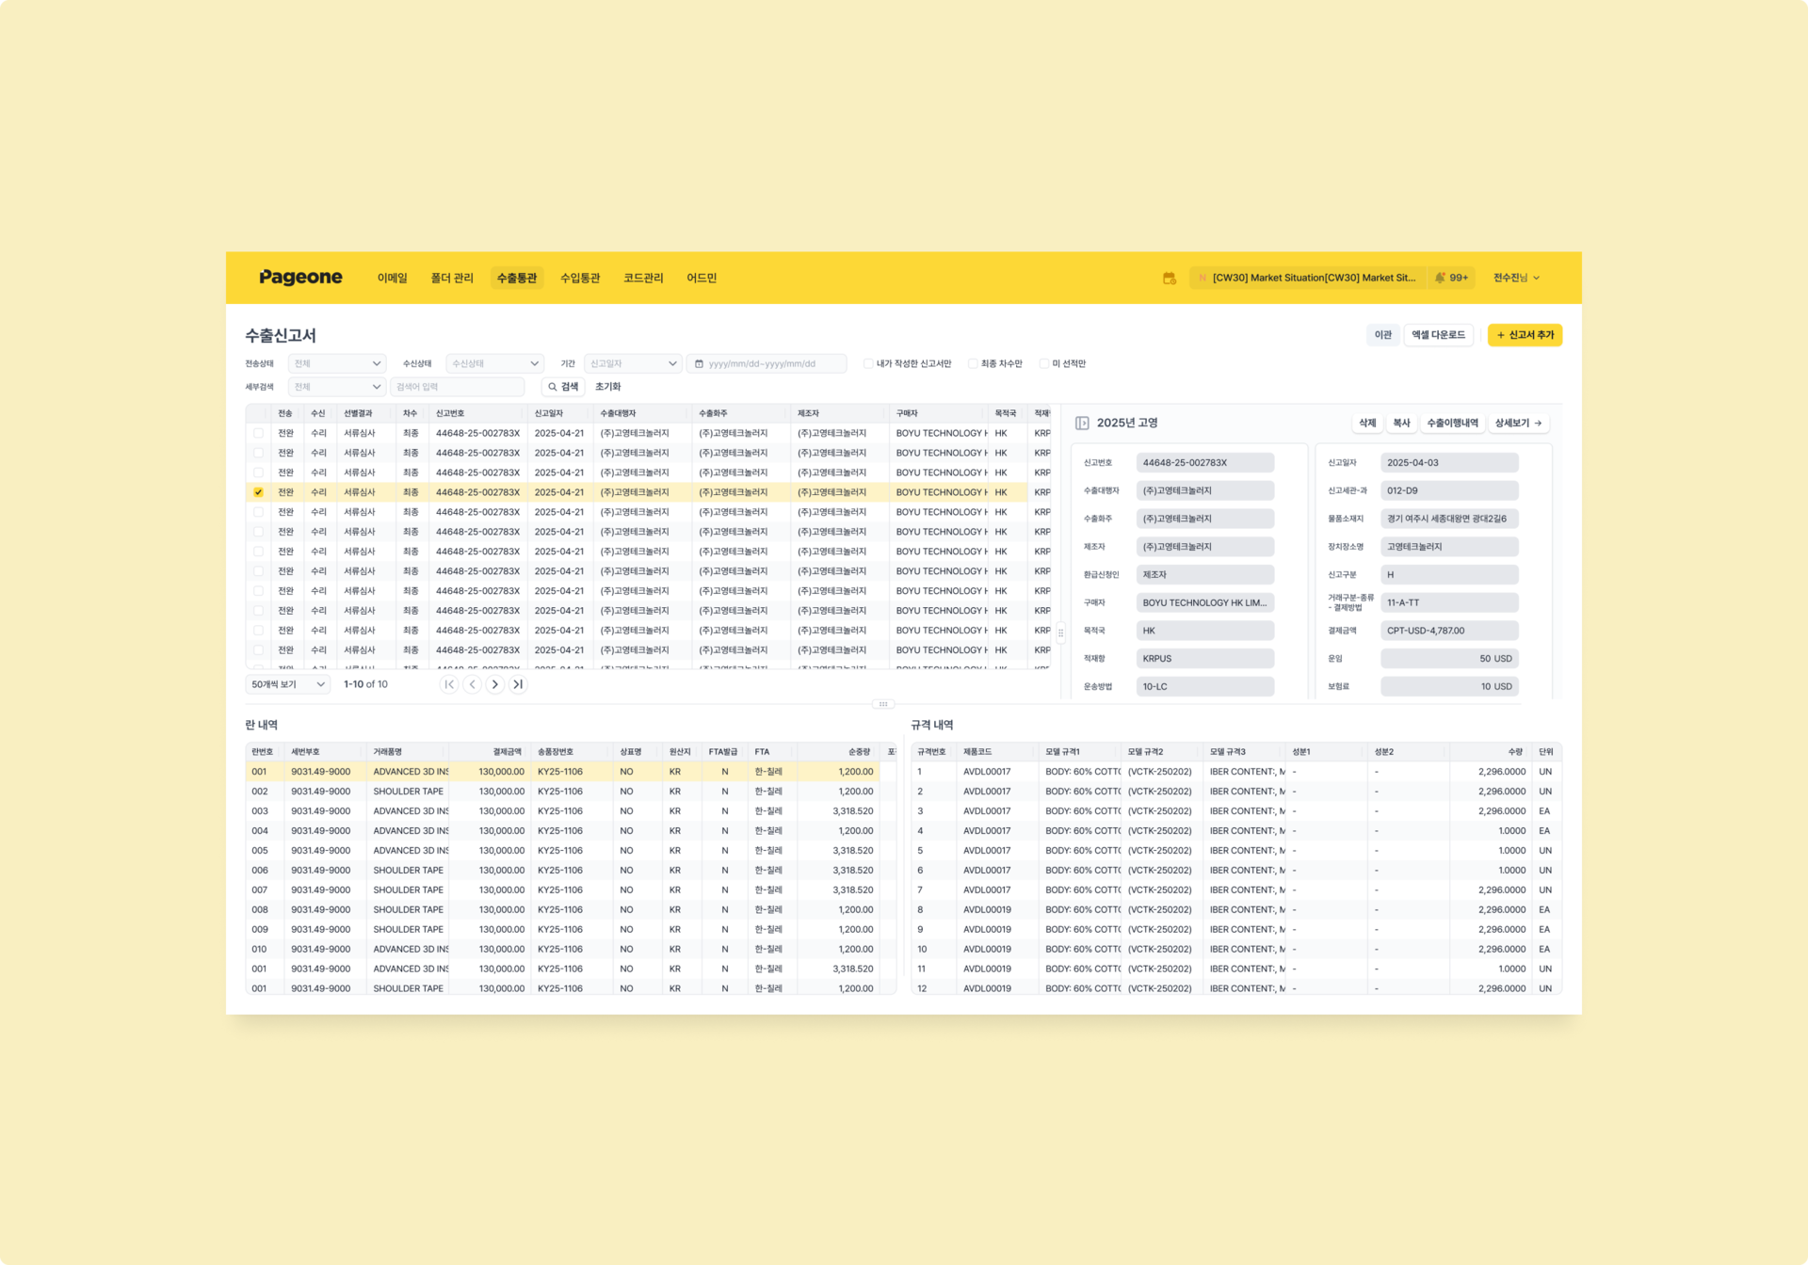This screenshot has height=1265, width=1808.
Task: Go to the previous page arrow
Action: [473, 684]
